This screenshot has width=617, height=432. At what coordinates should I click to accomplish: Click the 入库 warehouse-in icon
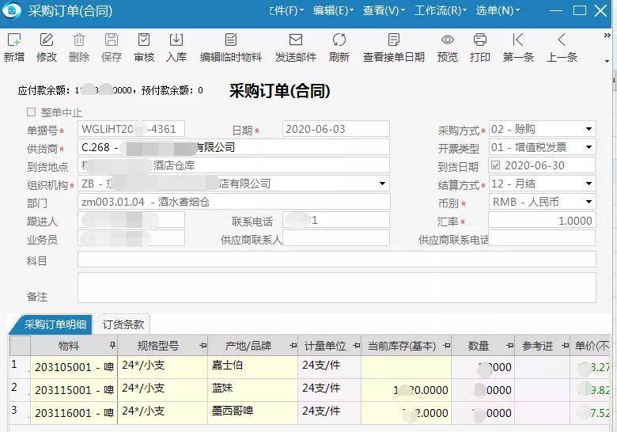(176, 40)
